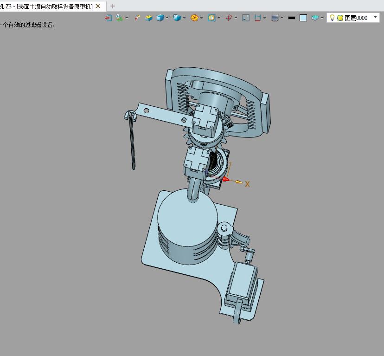384x356 pixels.
Task: Click the yellow-top box view icon
Action: click(x=149, y=18)
